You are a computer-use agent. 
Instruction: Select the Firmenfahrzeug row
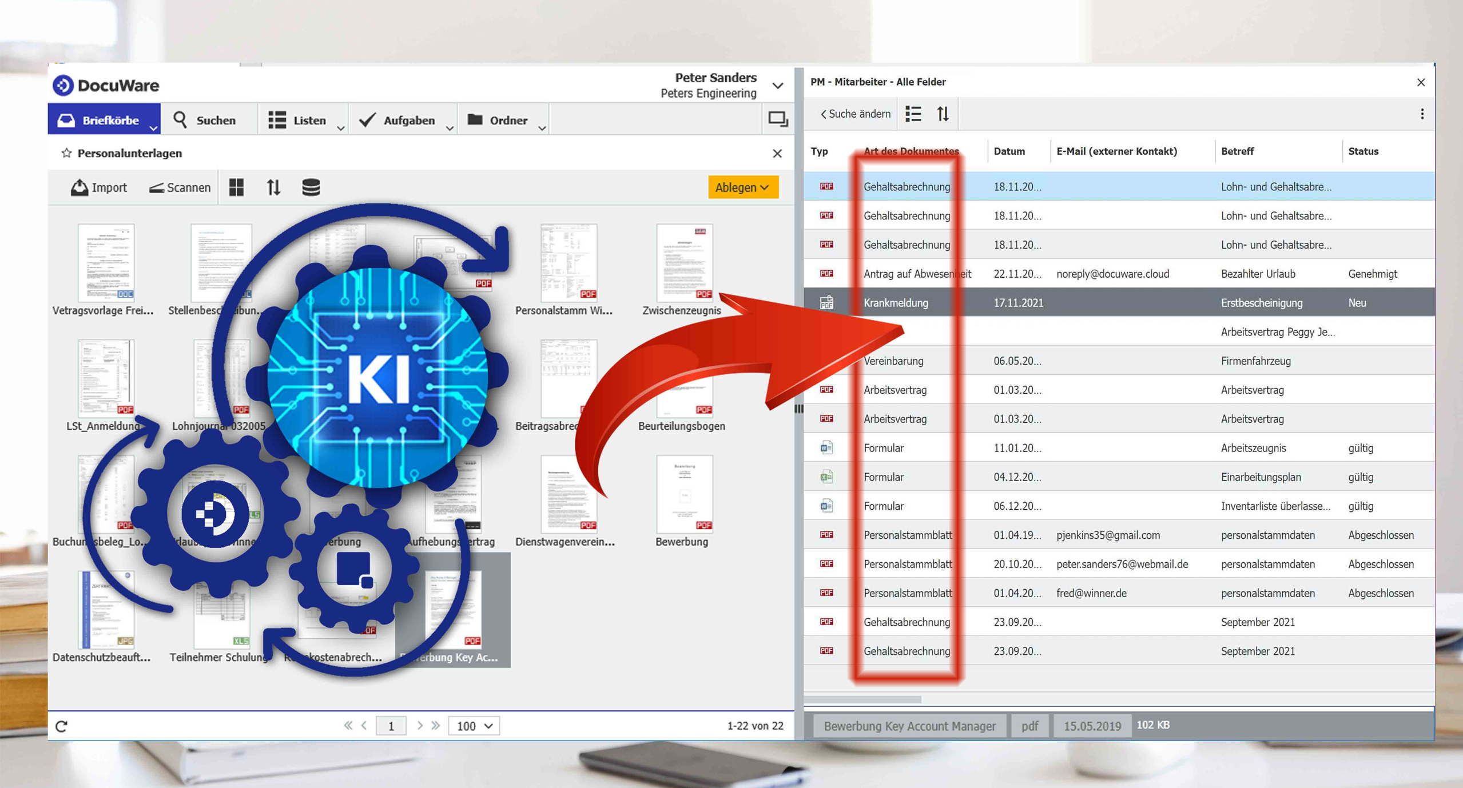coord(1119,361)
